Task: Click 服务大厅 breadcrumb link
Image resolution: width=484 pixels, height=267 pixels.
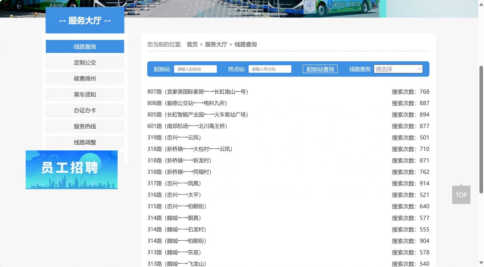Action: pyautogui.click(x=216, y=44)
